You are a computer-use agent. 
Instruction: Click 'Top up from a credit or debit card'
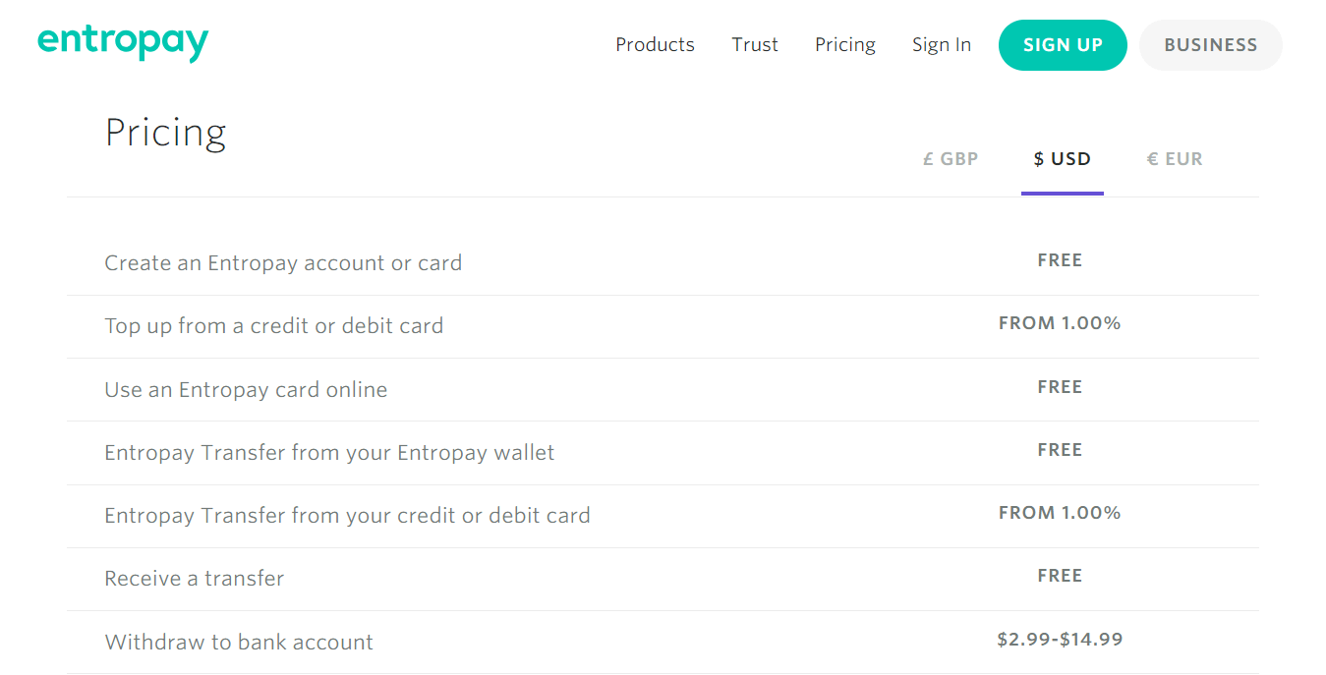[x=274, y=326]
